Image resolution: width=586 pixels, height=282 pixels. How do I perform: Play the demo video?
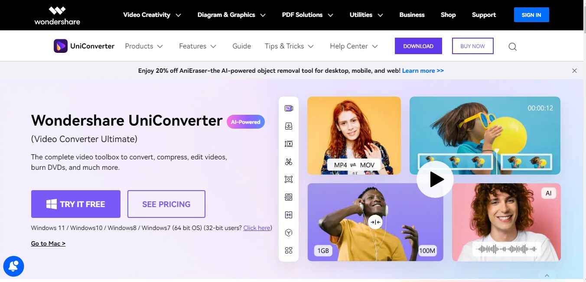pyautogui.click(x=435, y=179)
